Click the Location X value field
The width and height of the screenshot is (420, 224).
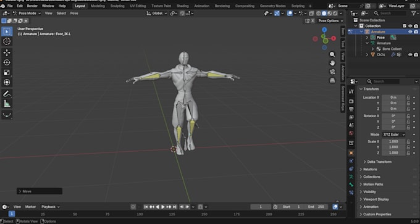tap(393, 97)
